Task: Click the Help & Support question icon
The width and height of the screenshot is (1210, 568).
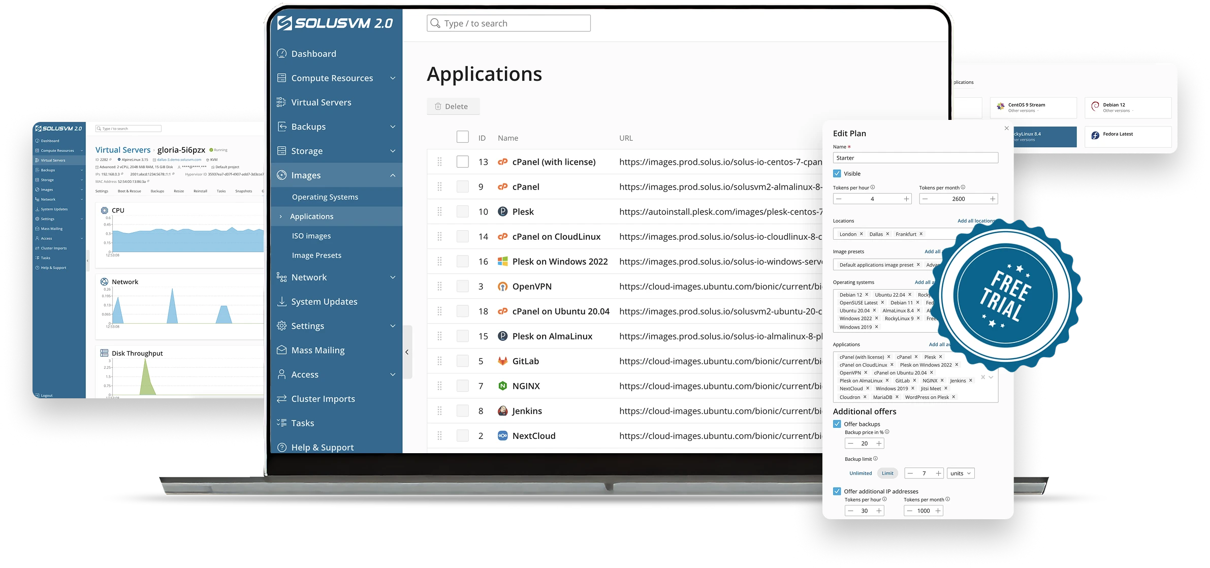Action: click(x=281, y=447)
